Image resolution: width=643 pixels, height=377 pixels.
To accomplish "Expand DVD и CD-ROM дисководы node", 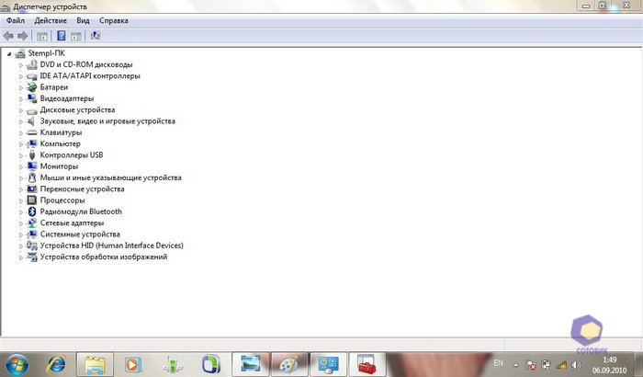I will pos(20,64).
